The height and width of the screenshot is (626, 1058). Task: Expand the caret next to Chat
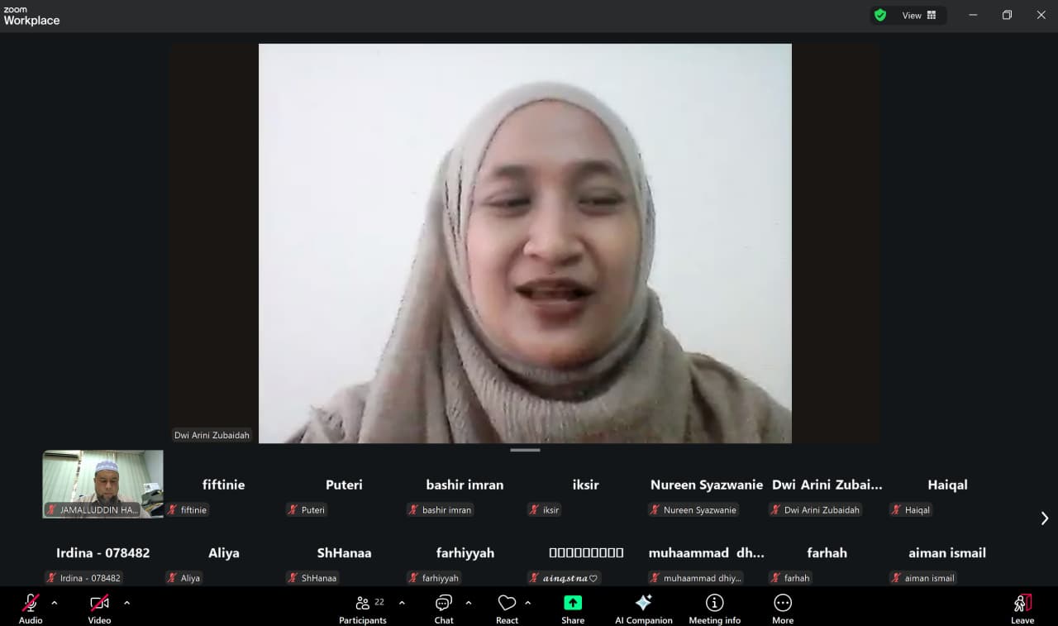pyautogui.click(x=469, y=603)
